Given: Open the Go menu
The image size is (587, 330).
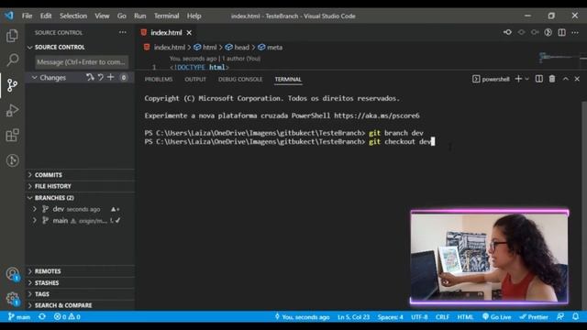Looking at the screenshot, I should (122, 16).
